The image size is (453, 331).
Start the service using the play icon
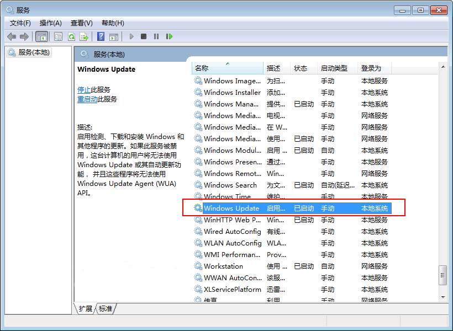[x=131, y=36]
